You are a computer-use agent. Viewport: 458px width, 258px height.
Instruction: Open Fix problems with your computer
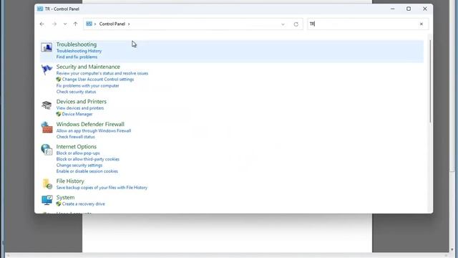87,86
